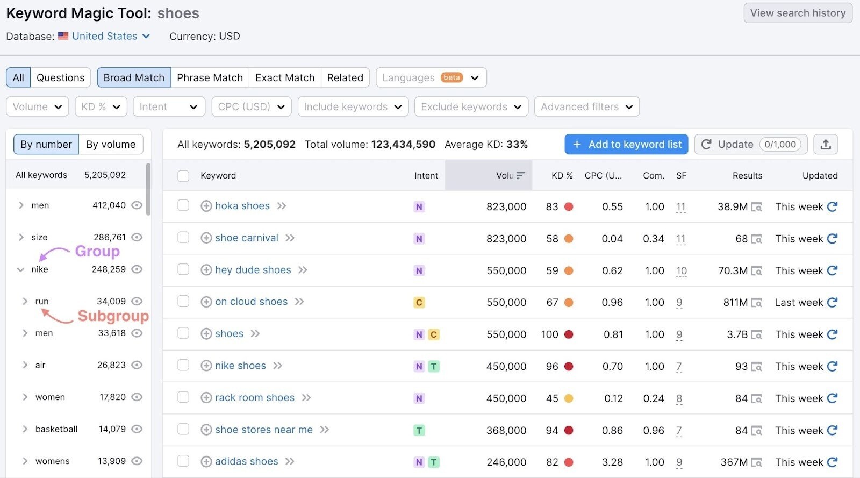Click the KD % column header
860x478 pixels.
pos(562,175)
